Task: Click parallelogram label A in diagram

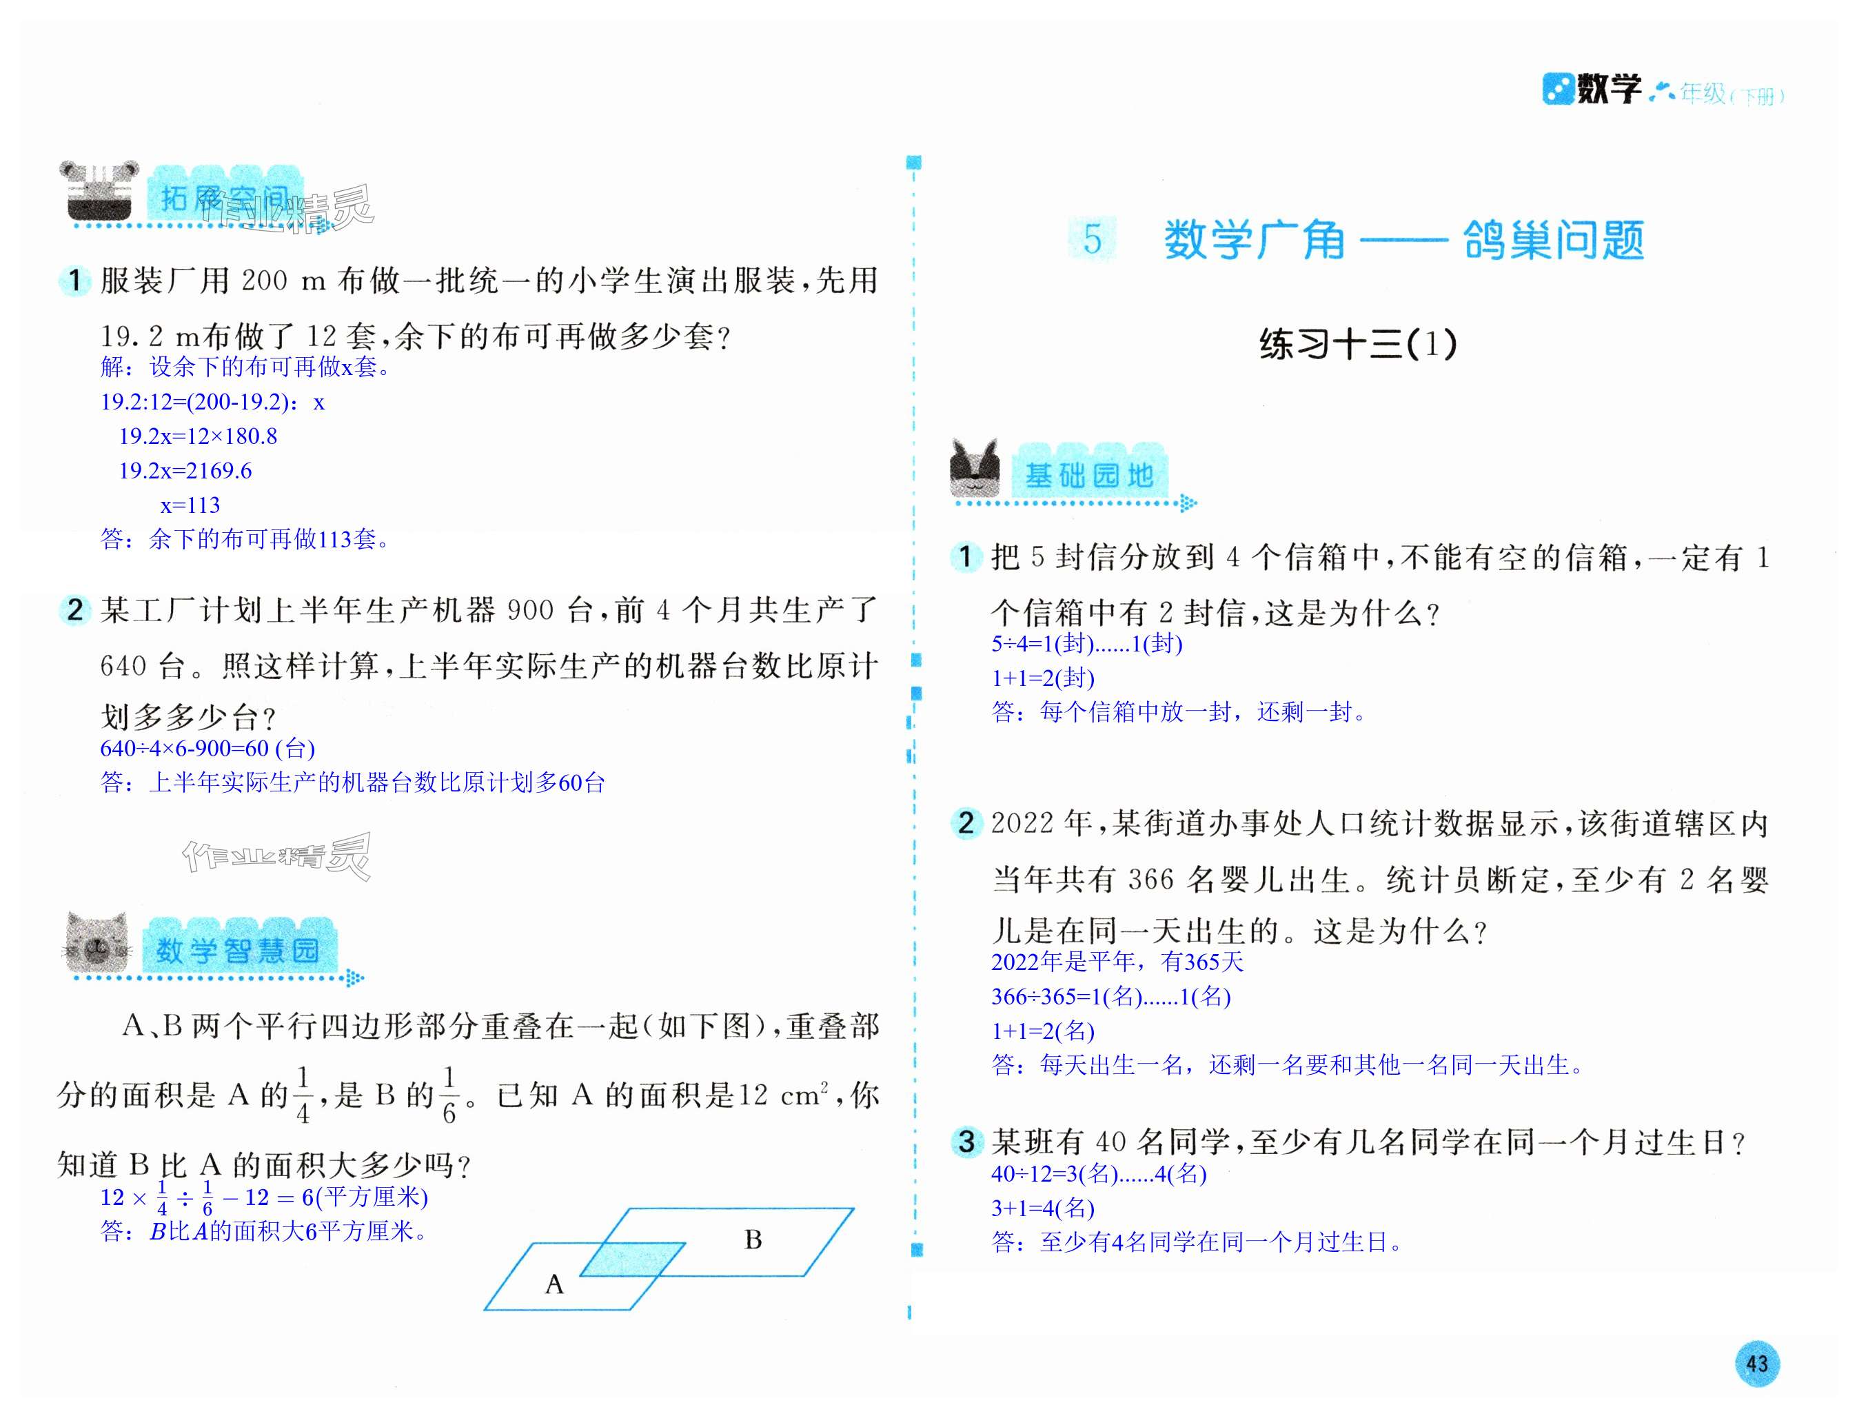Action: coord(554,1284)
